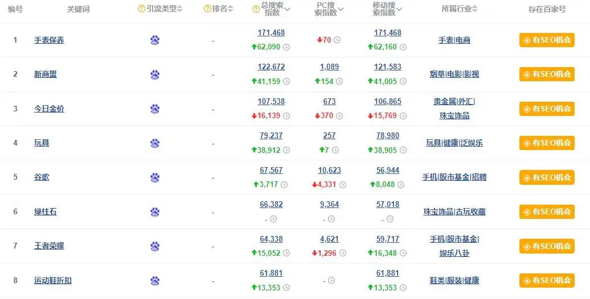Screen dimensions: 590x299
Task: Click the Baidu paw icon for 新商盟
Action: [155, 74]
